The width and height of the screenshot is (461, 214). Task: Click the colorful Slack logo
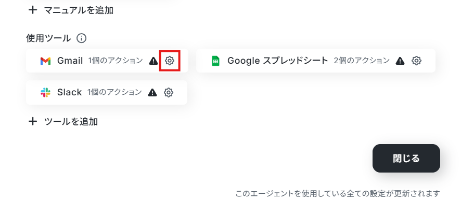pyautogui.click(x=45, y=93)
